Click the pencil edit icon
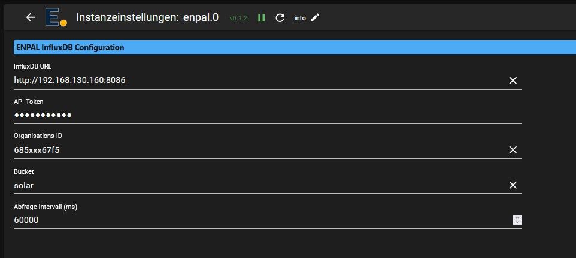This screenshot has width=576, height=258. point(315,17)
